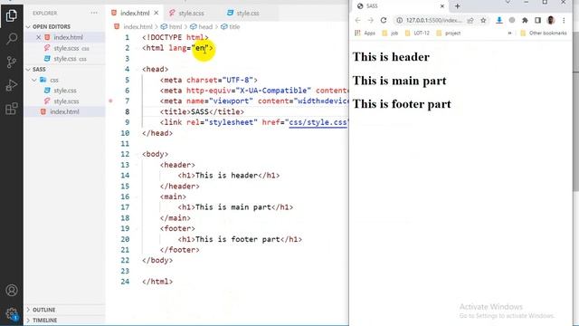Viewport: 579px width, 326px height.
Task: Open the project bookmarks folder
Action: tap(449, 33)
